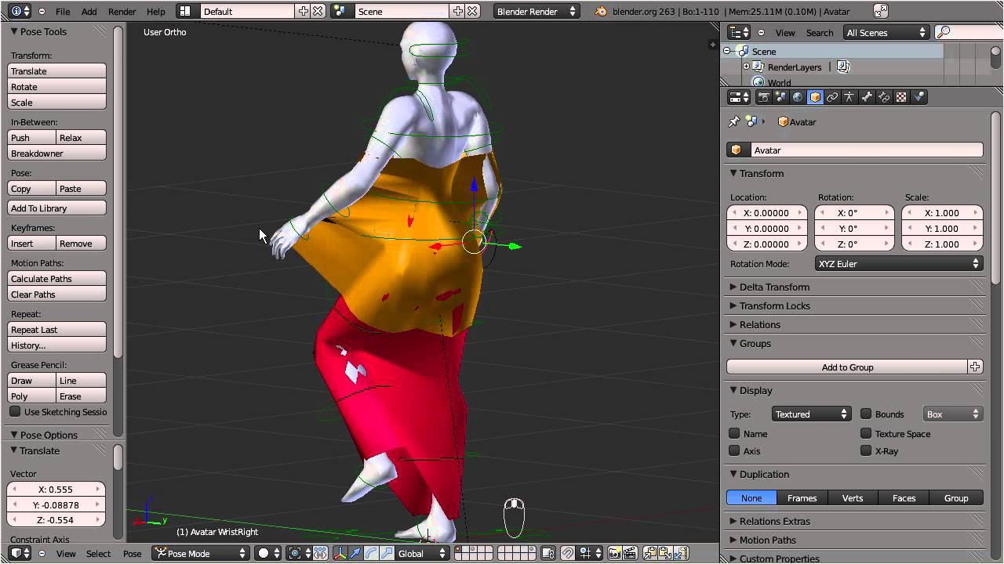Click the add new screen layout plus icon
Screen dimensions: 1004x564
pyautogui.click(x=304, y=11)
